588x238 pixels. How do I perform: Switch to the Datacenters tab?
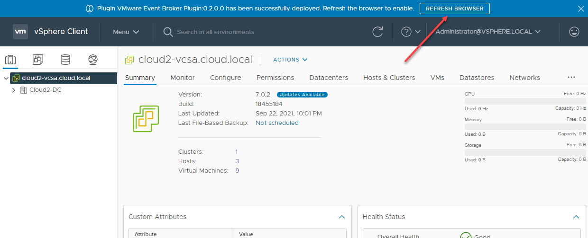point(329,78)
